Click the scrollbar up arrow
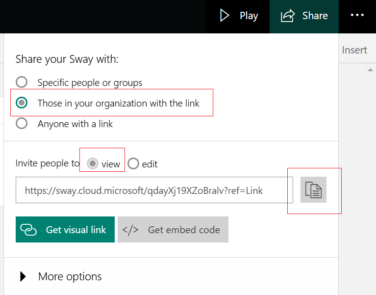The height and width of the screenshot is (295, 376). pyautogui.click(x=370, y=70)
